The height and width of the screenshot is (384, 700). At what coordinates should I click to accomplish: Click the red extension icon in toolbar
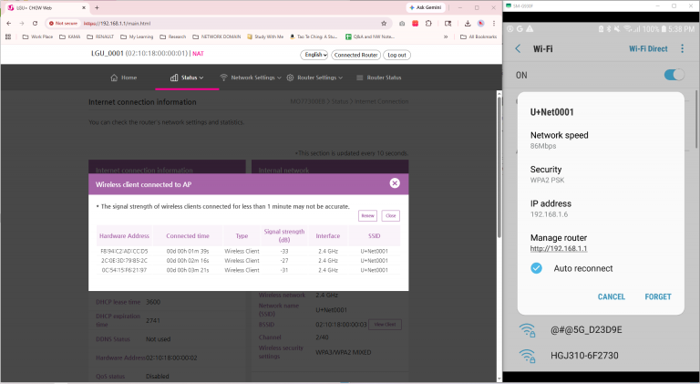pyautogui.click(x=416, y=23)
